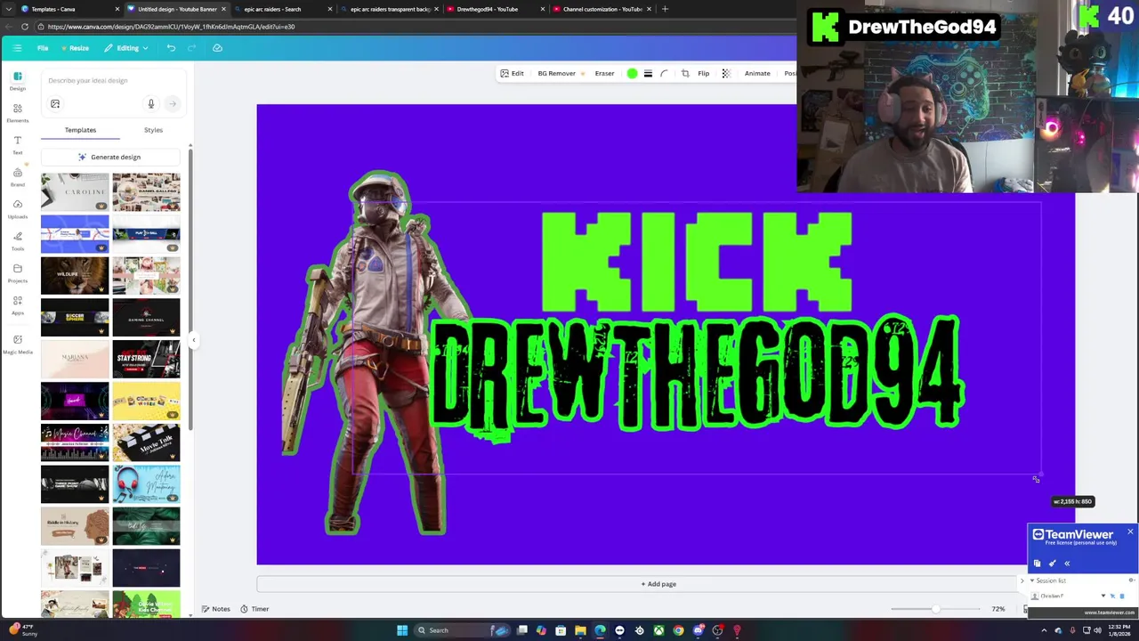Screen dimensions: 1139x641
Task: Click Flip in the image toolbar
Action: [x=703, y=74]
